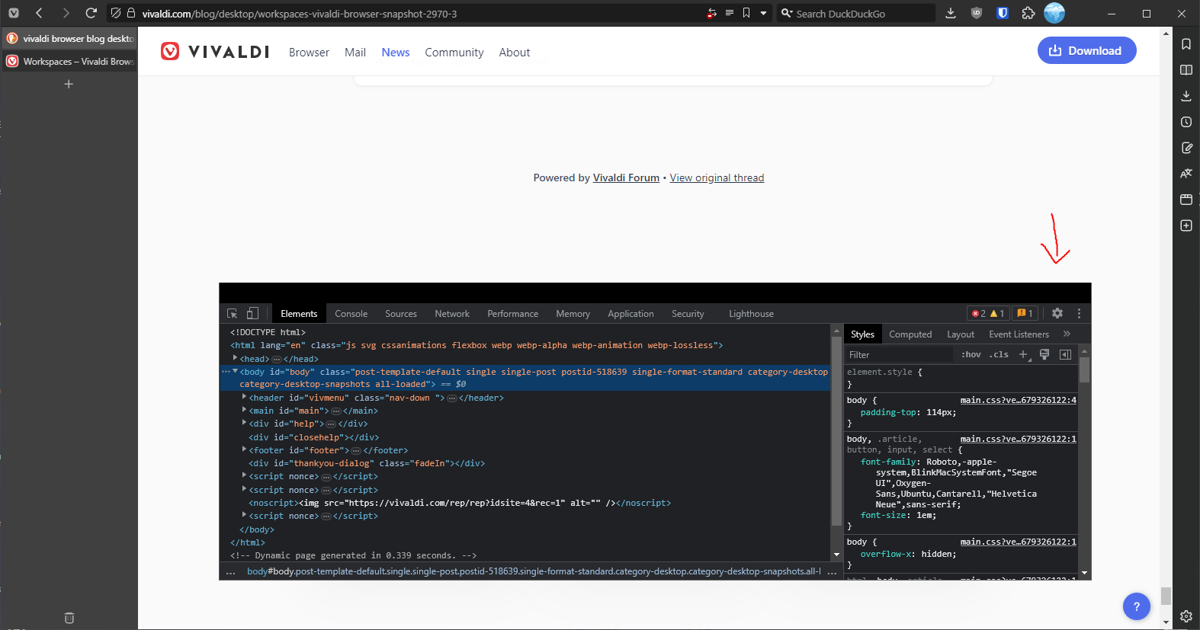The image size is (1200, 630).
Task: Add a new style rule with plus
Action: click(1024, 354)
